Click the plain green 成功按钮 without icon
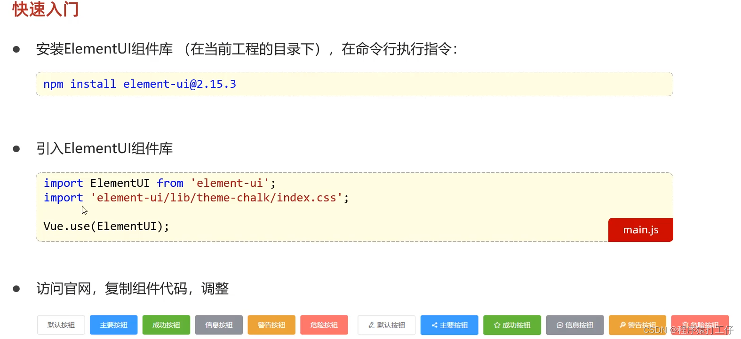The image size is (741, 339). coord(167,325)
